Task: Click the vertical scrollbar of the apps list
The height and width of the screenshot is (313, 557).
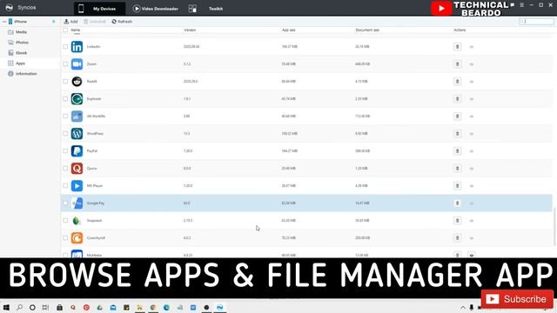Action: [x=555, y=225]
